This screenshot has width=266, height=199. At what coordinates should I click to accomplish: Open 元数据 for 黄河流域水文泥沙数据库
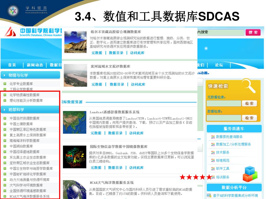(x=97, y=84)
